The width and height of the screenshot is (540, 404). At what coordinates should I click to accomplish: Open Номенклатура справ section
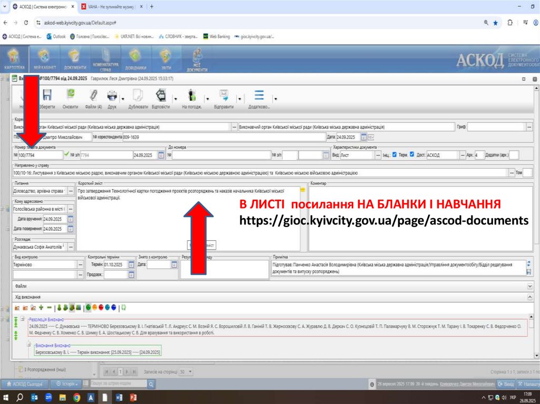(x=105, y=59)
